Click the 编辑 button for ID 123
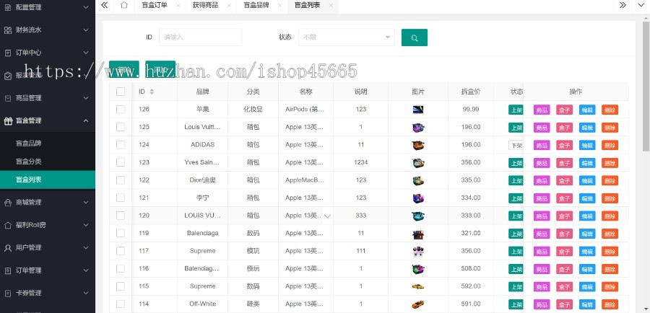 click(587, 163)
